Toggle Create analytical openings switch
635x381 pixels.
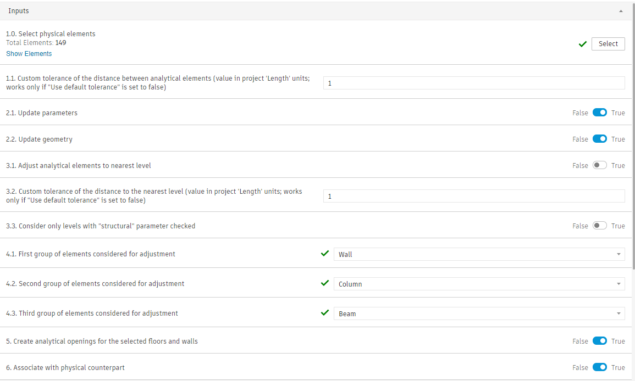click(599, 341)
